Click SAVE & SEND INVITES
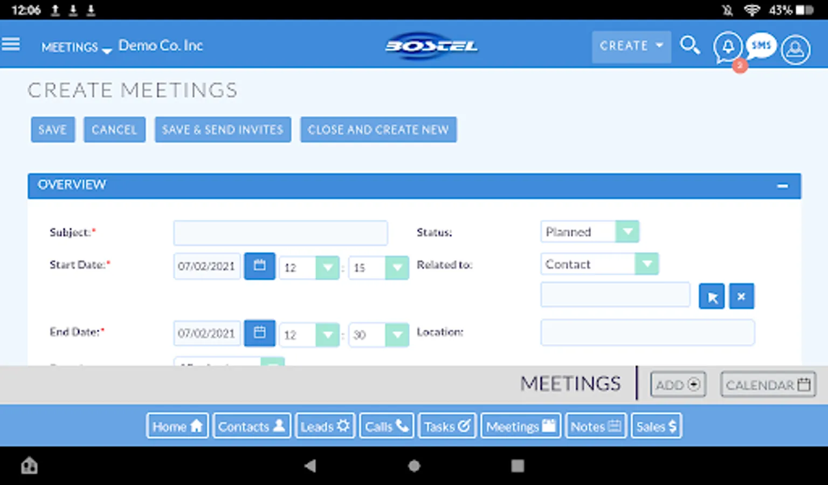This screenshot has height=485, width=828. [x=223, y=129]
